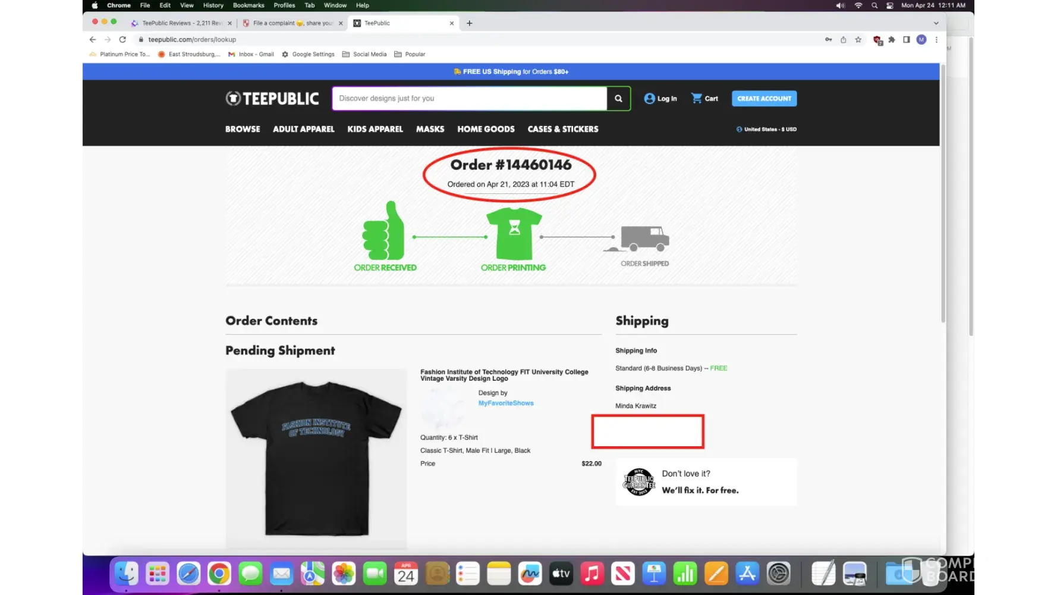Click the search magnifier button
This screenshot has height=595, width=1057.
tap(618, 99)
